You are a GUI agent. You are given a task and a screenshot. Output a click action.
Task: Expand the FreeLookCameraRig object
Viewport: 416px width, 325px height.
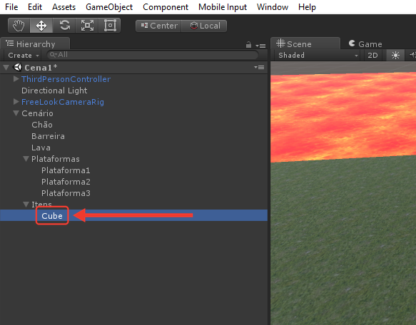(16, 101)
